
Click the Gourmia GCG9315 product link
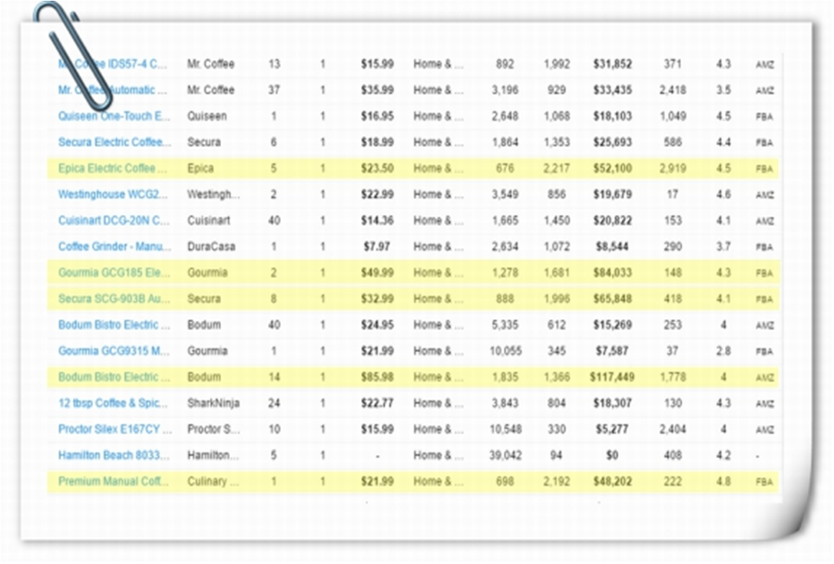coord(114,351)
